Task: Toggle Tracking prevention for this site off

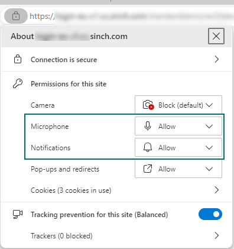Action: coord(210,214)
